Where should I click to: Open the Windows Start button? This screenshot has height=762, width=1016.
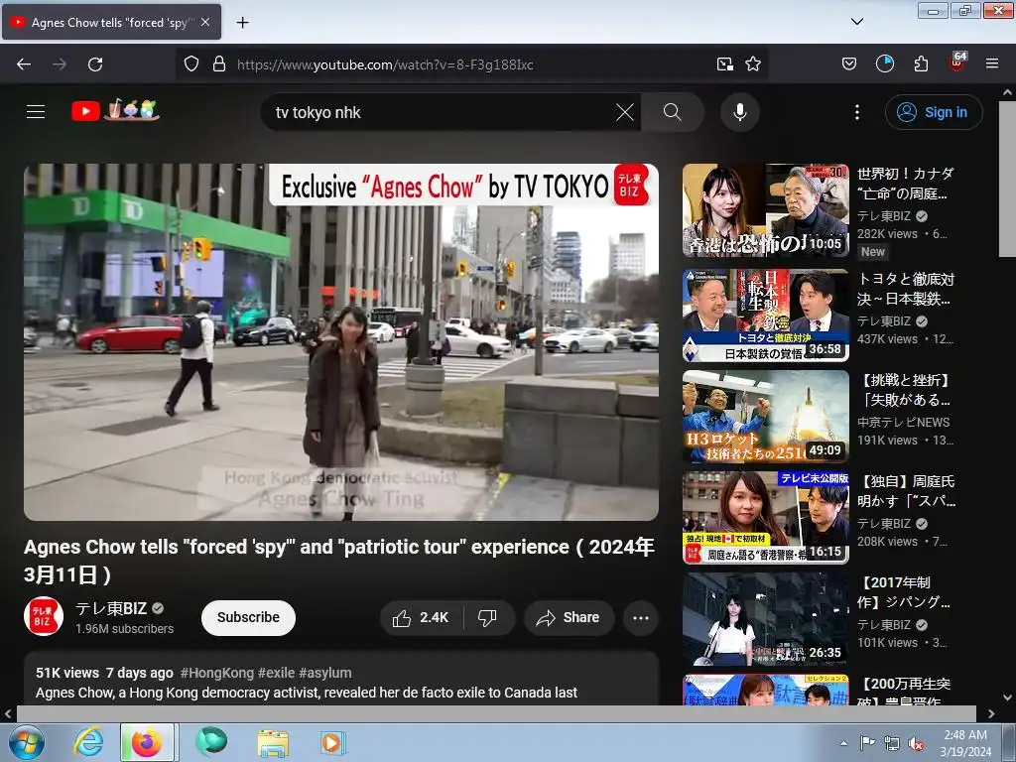pyautogui.click(x=27, y=742)
